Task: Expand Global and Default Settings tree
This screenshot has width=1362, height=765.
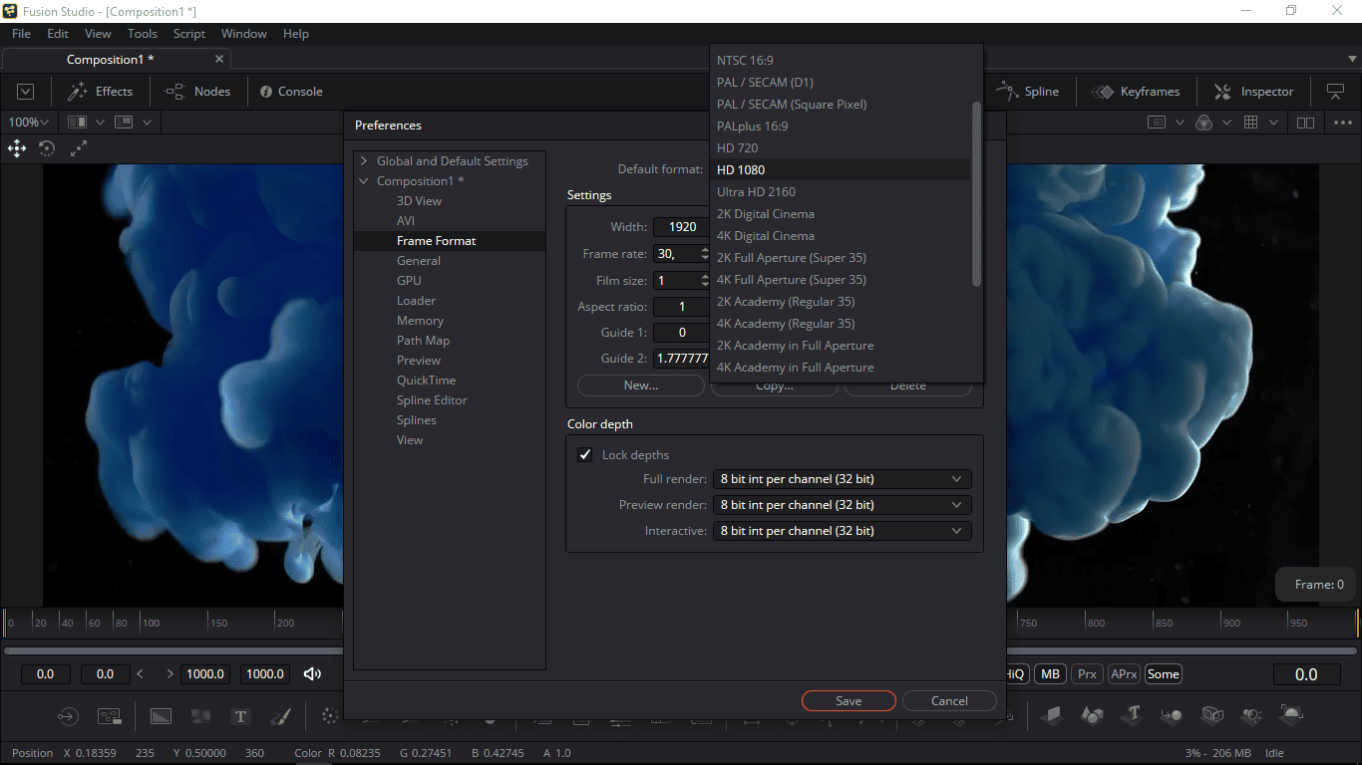Action: pyautogui.click(x=364, y=161)
